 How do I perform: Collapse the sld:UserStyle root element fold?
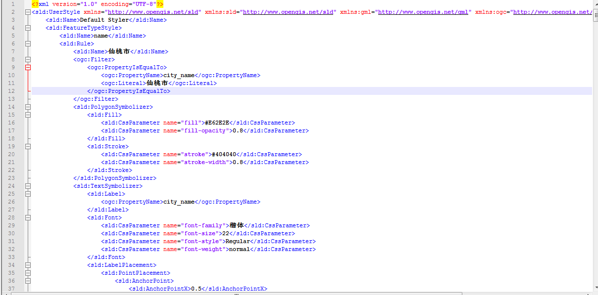tap(28, 12)
